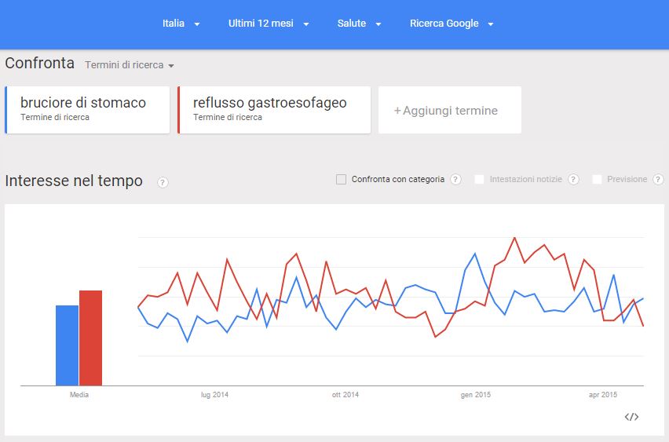Open the embed code icon below chart

[631, 417]
